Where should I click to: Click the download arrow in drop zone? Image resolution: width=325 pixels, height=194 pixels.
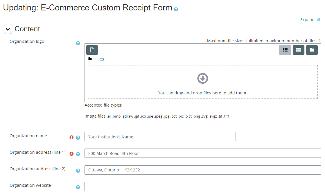pyautogui.click(x=202, y=78)
